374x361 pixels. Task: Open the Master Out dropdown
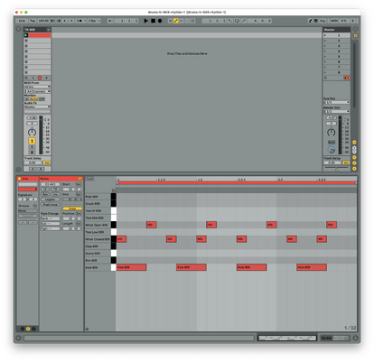(337, 112)
